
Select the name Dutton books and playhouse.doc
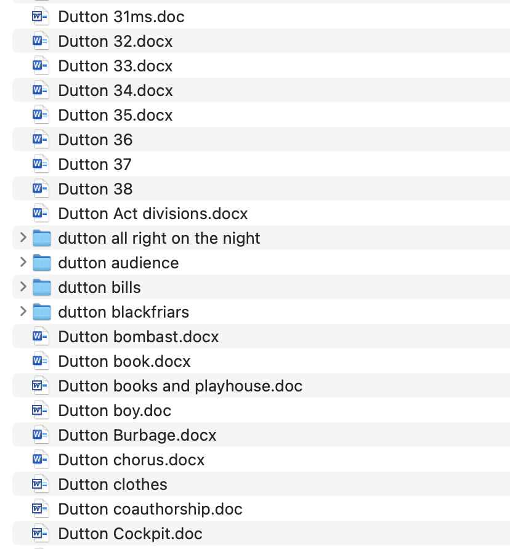click(180, 386)
